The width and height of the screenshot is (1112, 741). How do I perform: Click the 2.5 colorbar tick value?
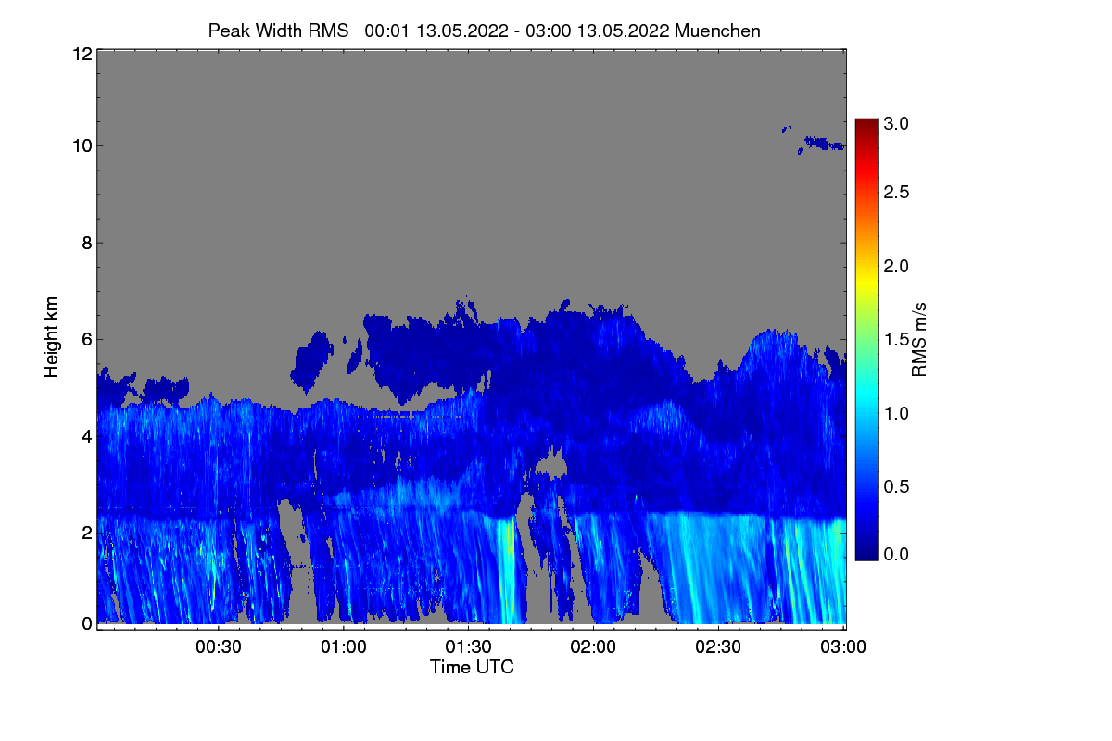pyautogui.click(x=898, y=192)
